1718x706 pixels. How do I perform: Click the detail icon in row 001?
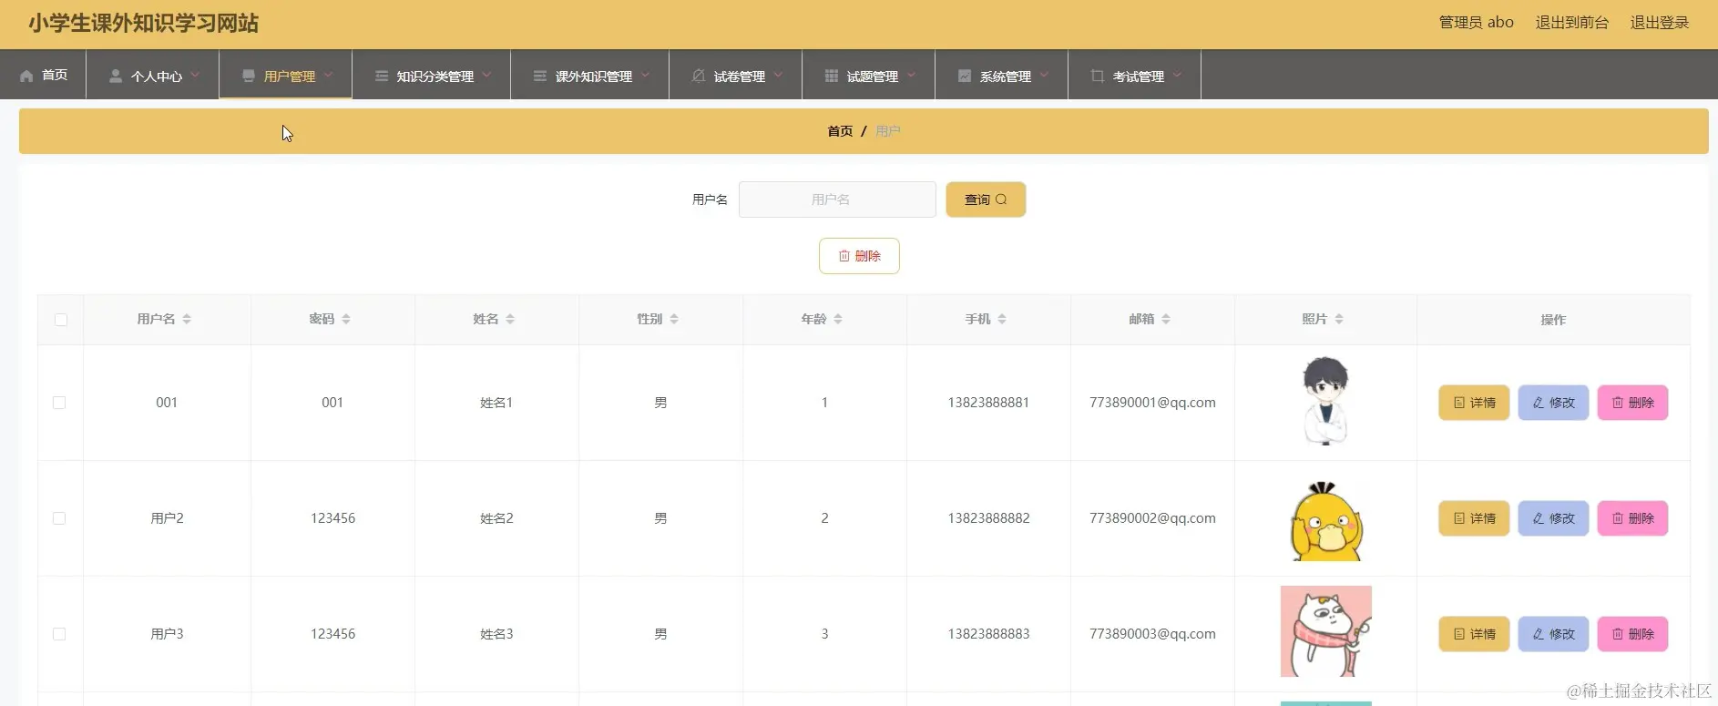pyautogui.click(x=1459, y=403)
